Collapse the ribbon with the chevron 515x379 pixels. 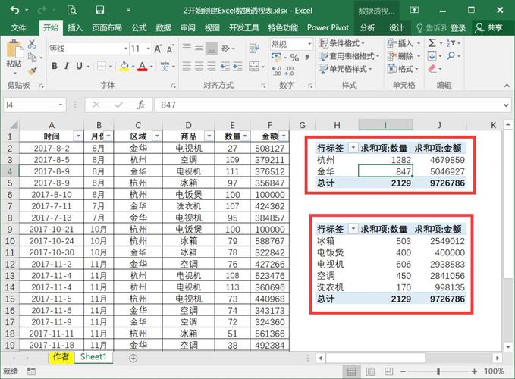[507, 86]
